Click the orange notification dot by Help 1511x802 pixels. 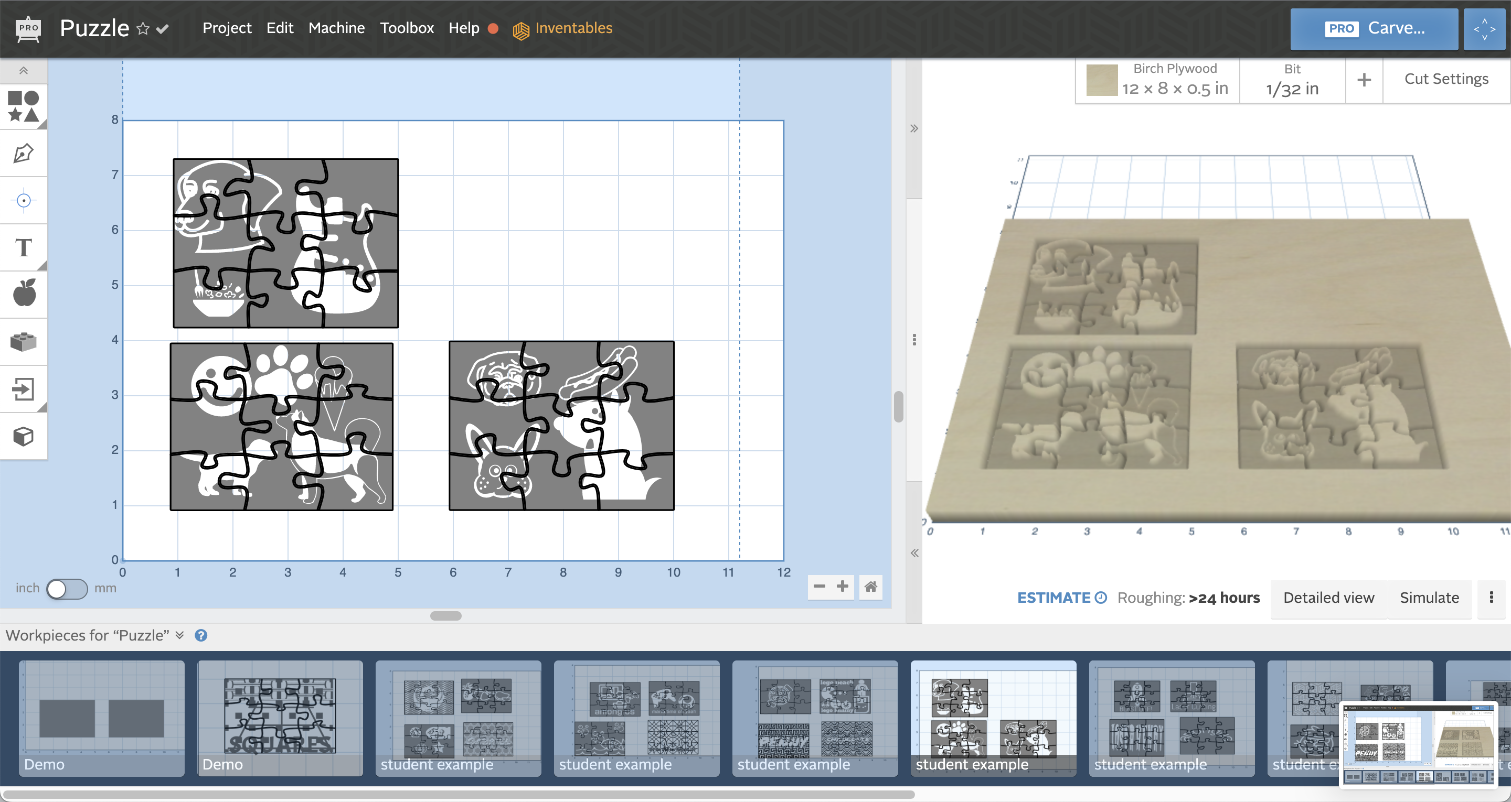point(493,29)
